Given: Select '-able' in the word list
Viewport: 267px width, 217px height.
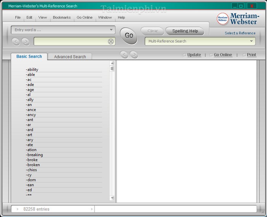Looking at the screenshot, I should pos(31,74).
